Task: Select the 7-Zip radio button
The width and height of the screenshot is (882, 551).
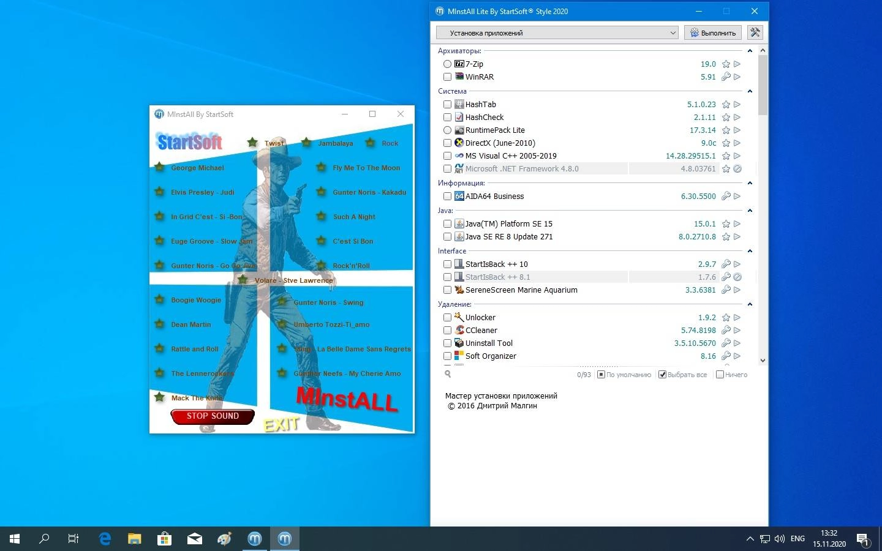Action: 447,64
